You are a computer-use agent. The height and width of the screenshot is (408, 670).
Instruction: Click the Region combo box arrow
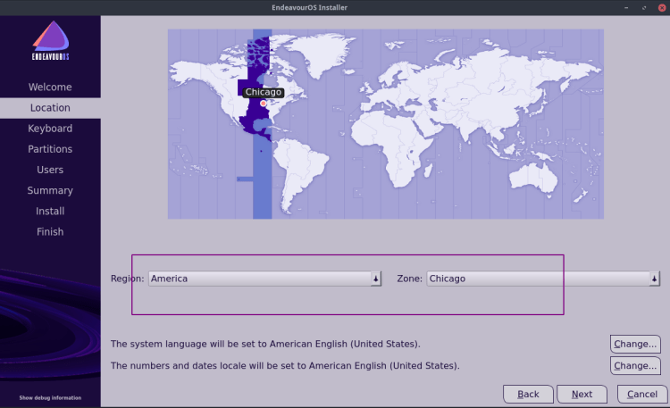click(x=375, y=279)
